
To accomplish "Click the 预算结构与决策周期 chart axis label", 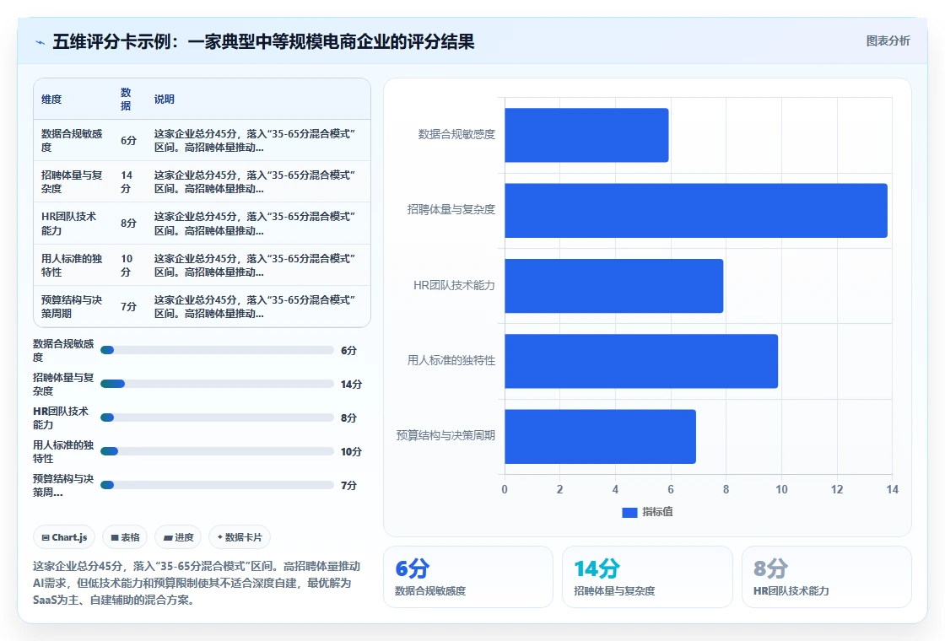I will click(445, 435).
